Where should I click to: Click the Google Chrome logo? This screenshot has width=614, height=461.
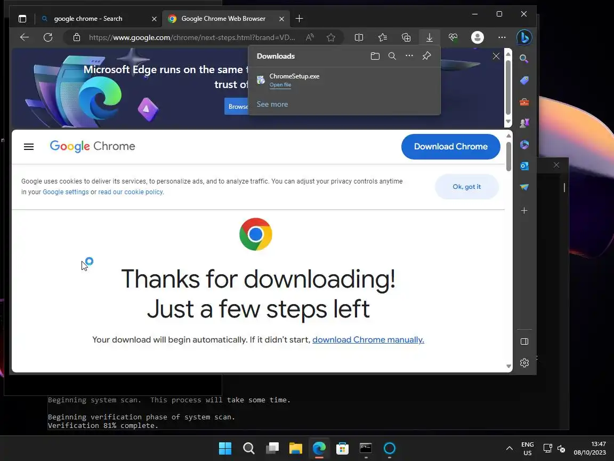pos(92,146)
